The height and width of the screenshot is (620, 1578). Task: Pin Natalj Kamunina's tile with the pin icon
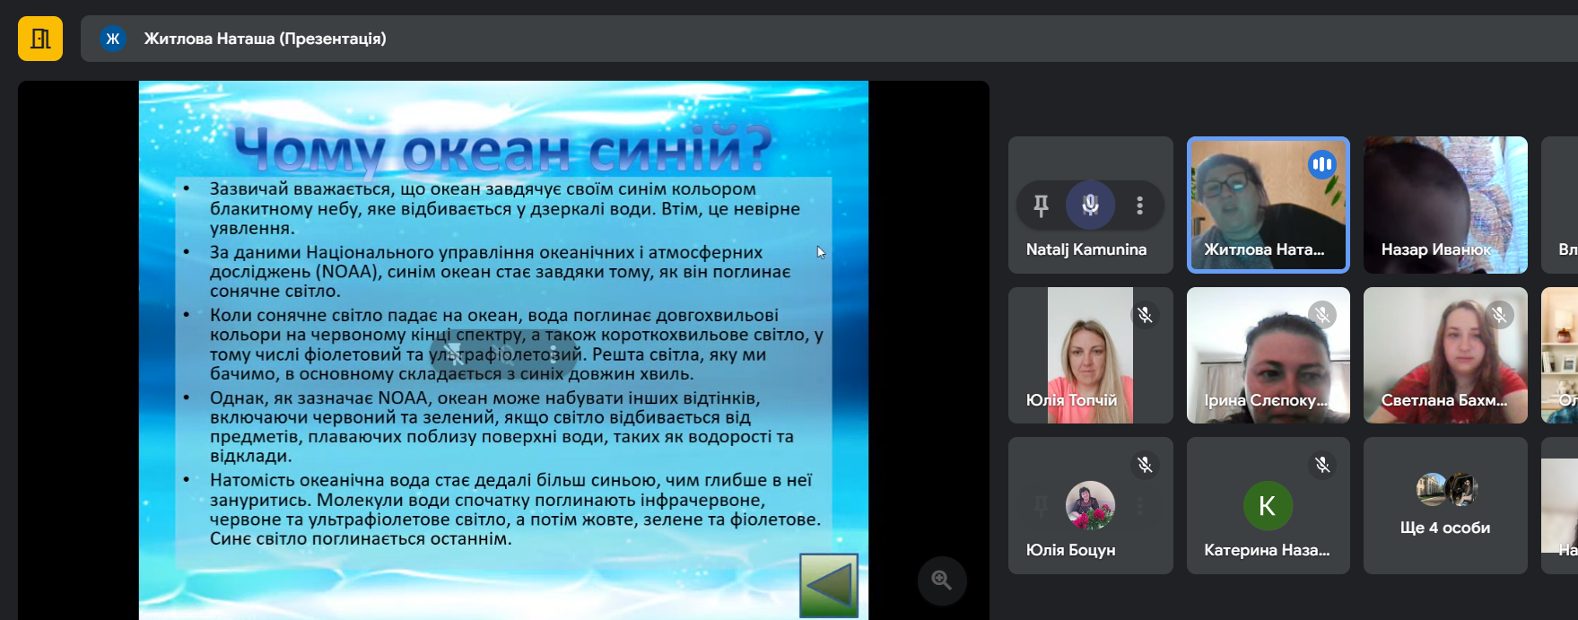point(1041,205)
